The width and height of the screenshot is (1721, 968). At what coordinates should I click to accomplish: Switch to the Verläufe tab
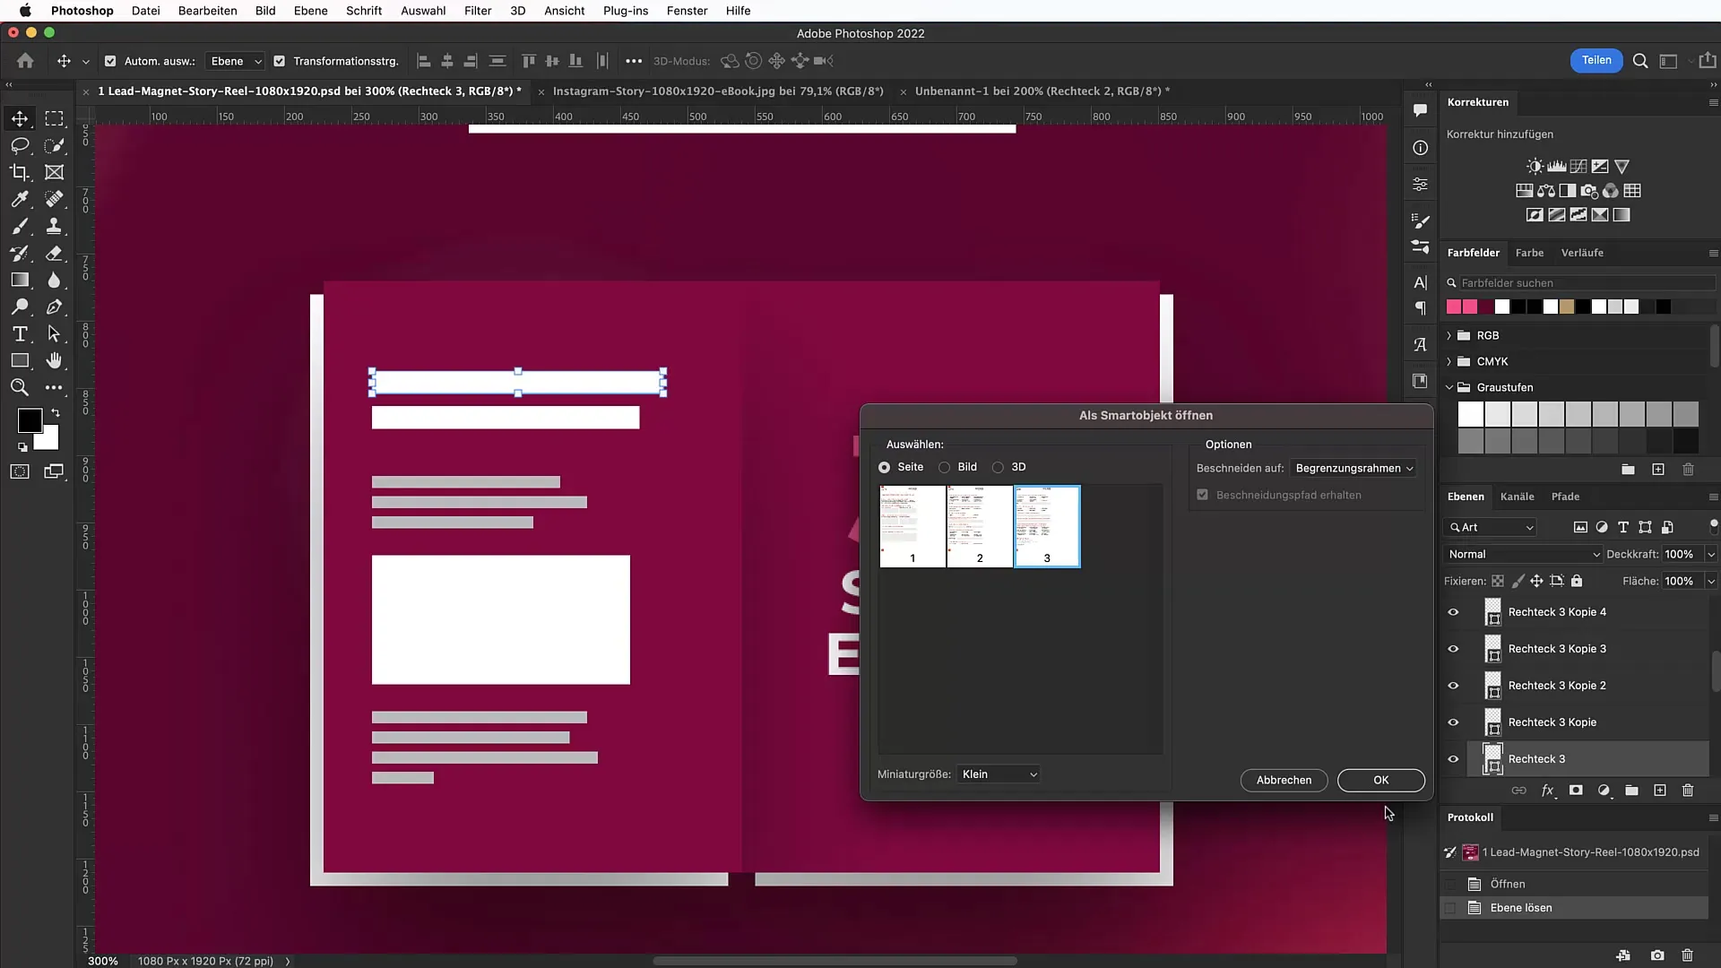1582,253
